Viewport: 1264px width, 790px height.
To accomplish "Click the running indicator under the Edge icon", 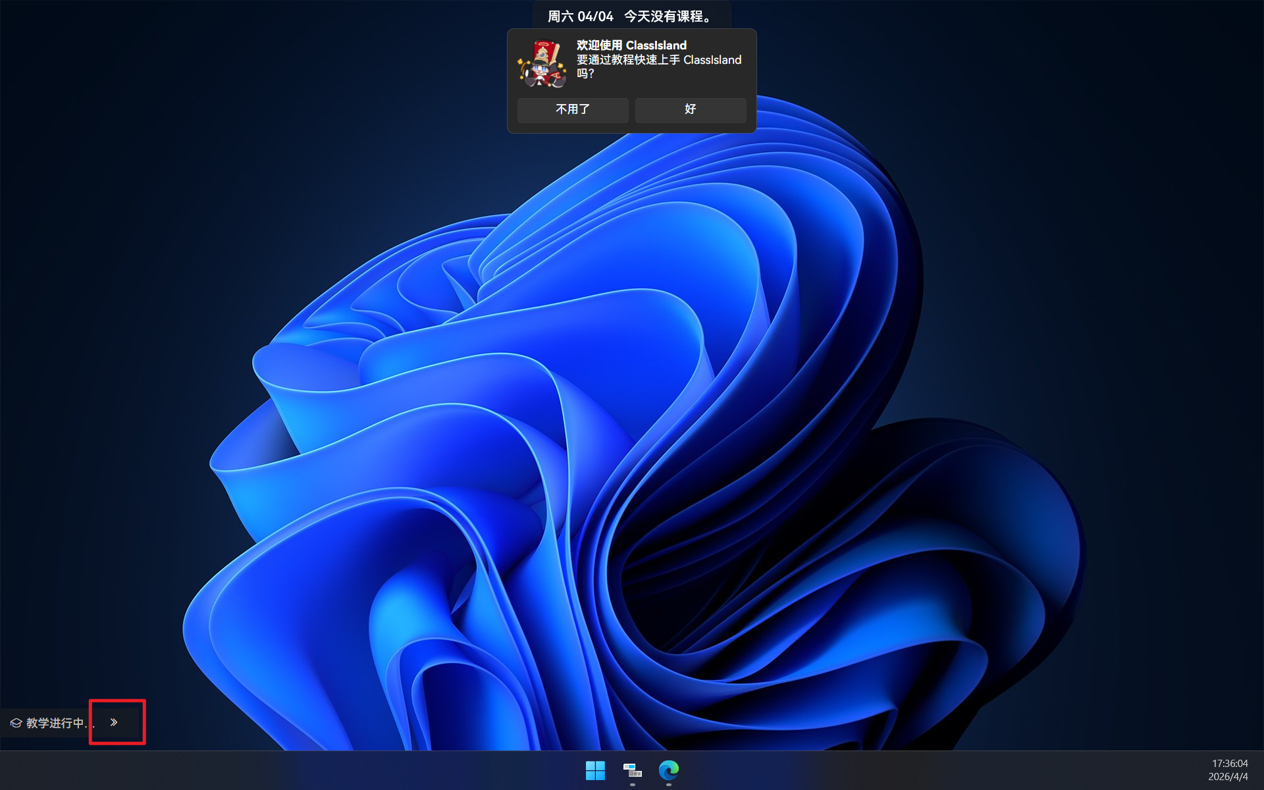I will [x=669, y=784].
